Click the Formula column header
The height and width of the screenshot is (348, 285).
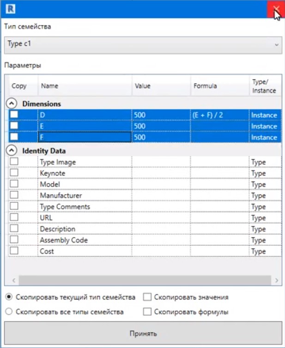click(219, 86)
